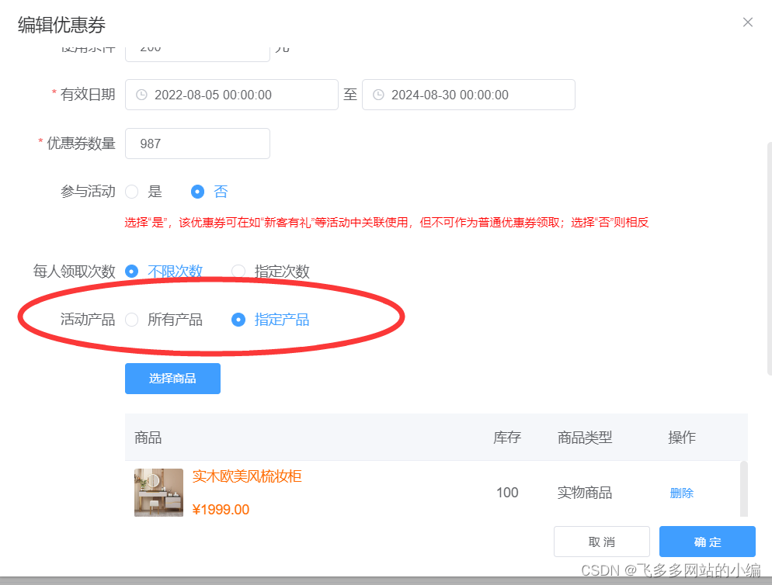772x585 pixels.
Task: Open the dresser product thumbnail
Action: [158, 492]
